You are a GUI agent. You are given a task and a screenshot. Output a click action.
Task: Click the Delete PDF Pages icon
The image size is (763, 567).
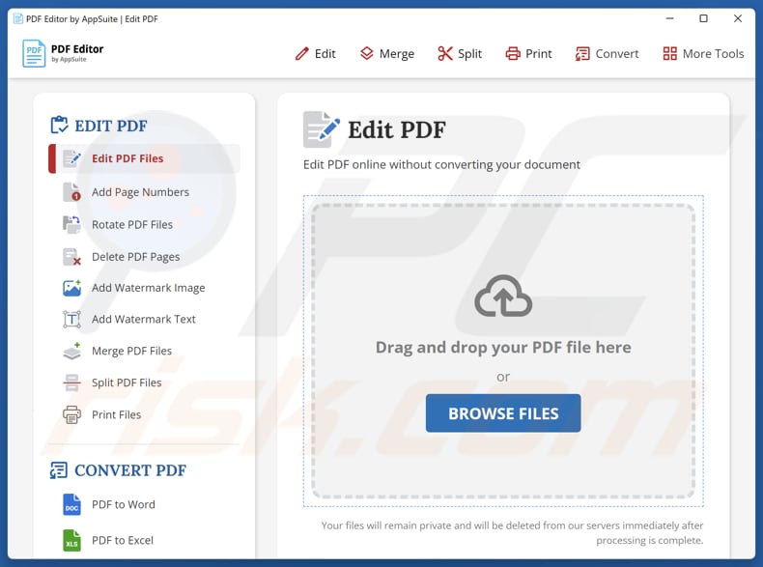click(71, 257)
